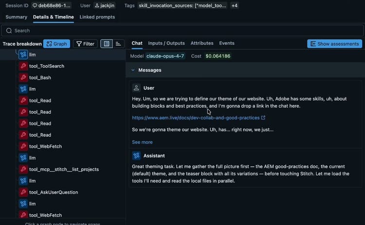This screenshot has width=365, height=225.
Task: Open the Linked prompts tab
Action: [97, 17]
